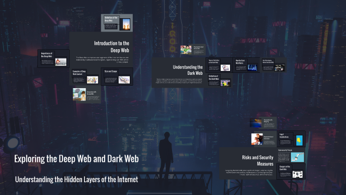The height and width of the screenshot is (195, 346).
Task: Select the 'Risks and Security Measures' heading
Action: (x=258, y=161)
